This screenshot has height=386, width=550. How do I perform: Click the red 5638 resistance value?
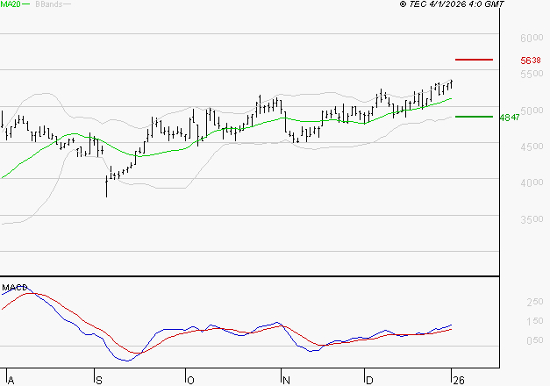[x=531, y=61]
